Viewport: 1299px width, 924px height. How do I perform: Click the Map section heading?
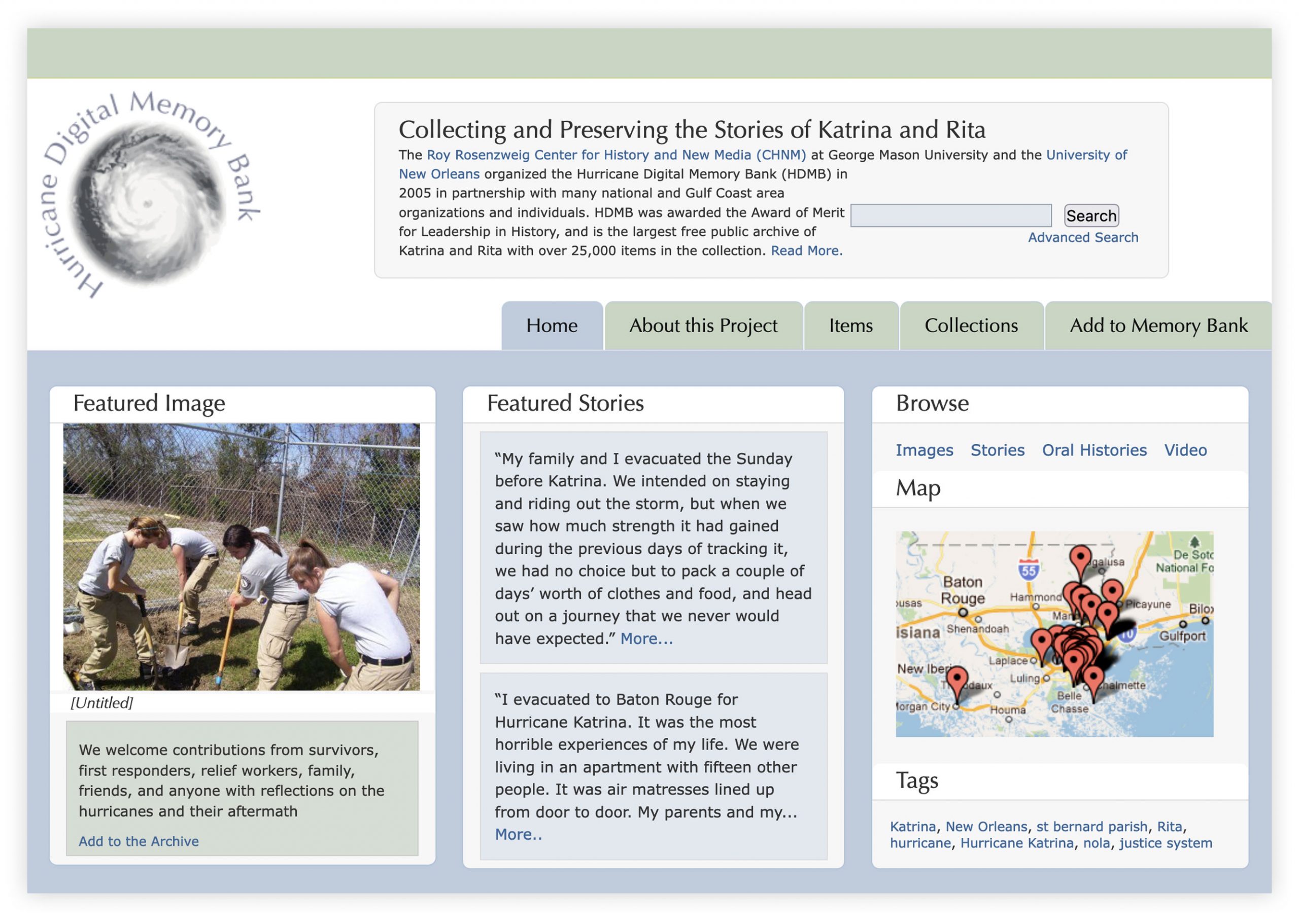[x=917, y=488]
